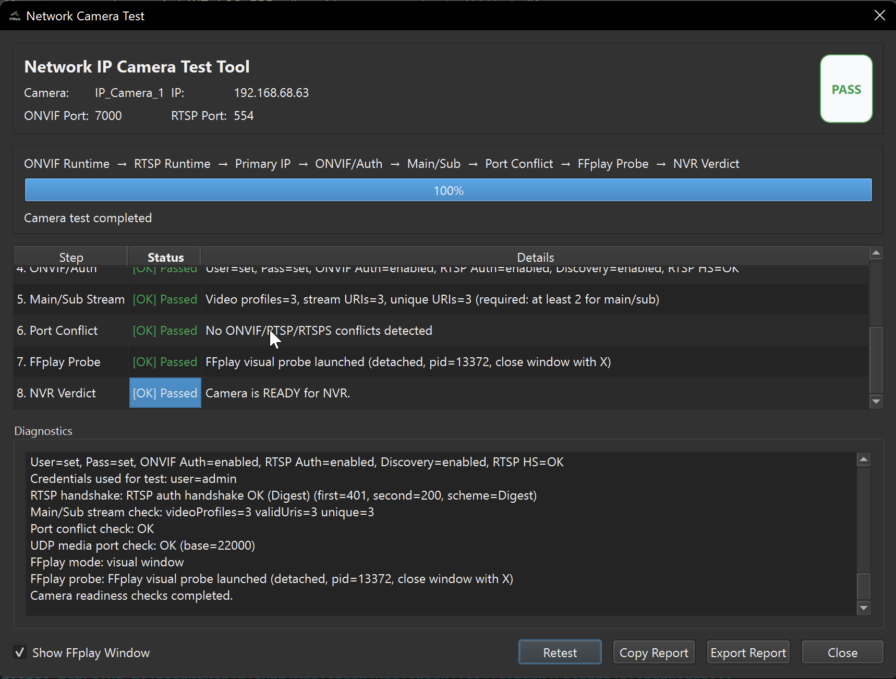Click the Export Report button
The width and height of the screenshot is (896, 679).
pyautogui.click(x=748, y=652)
